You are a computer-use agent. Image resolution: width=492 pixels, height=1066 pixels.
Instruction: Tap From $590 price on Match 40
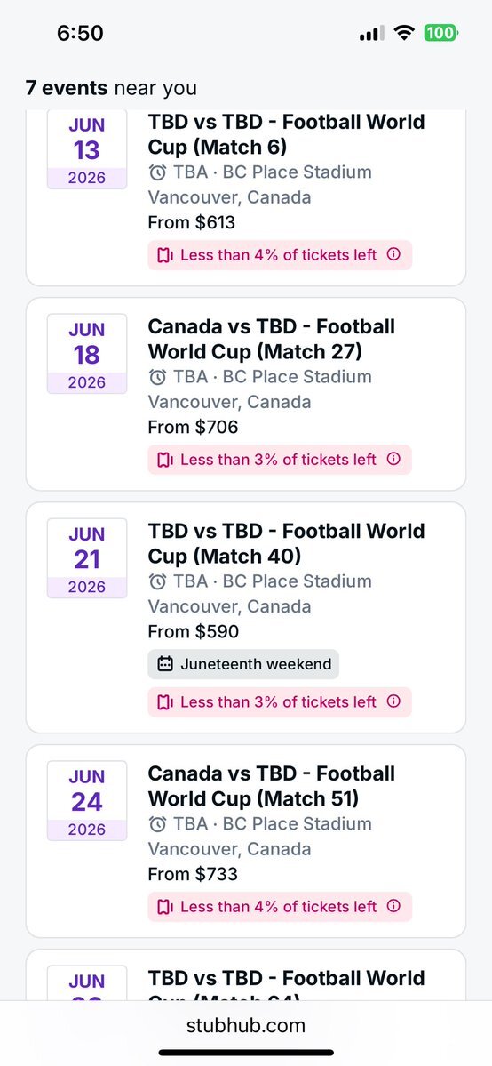coord(194,631)
